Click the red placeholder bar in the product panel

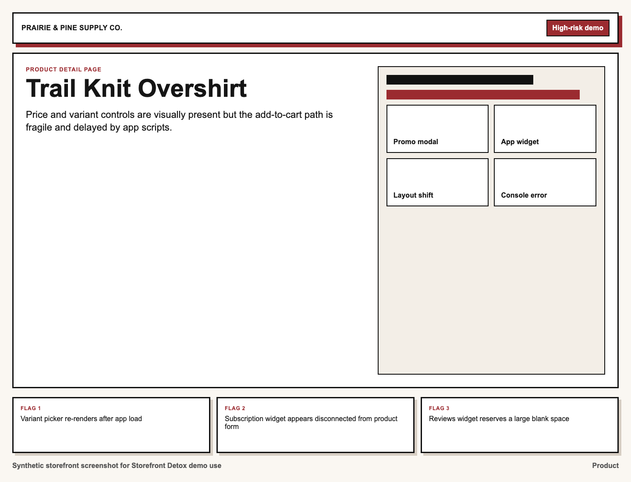[483, 95]
